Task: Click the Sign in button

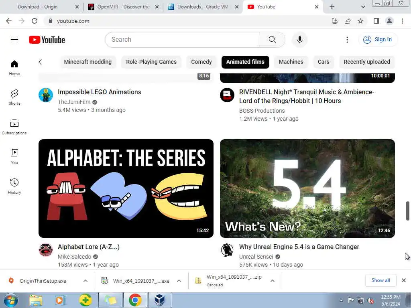Action: tap(378, 40)
